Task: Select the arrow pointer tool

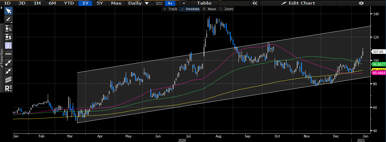Action: click(8, 11)
